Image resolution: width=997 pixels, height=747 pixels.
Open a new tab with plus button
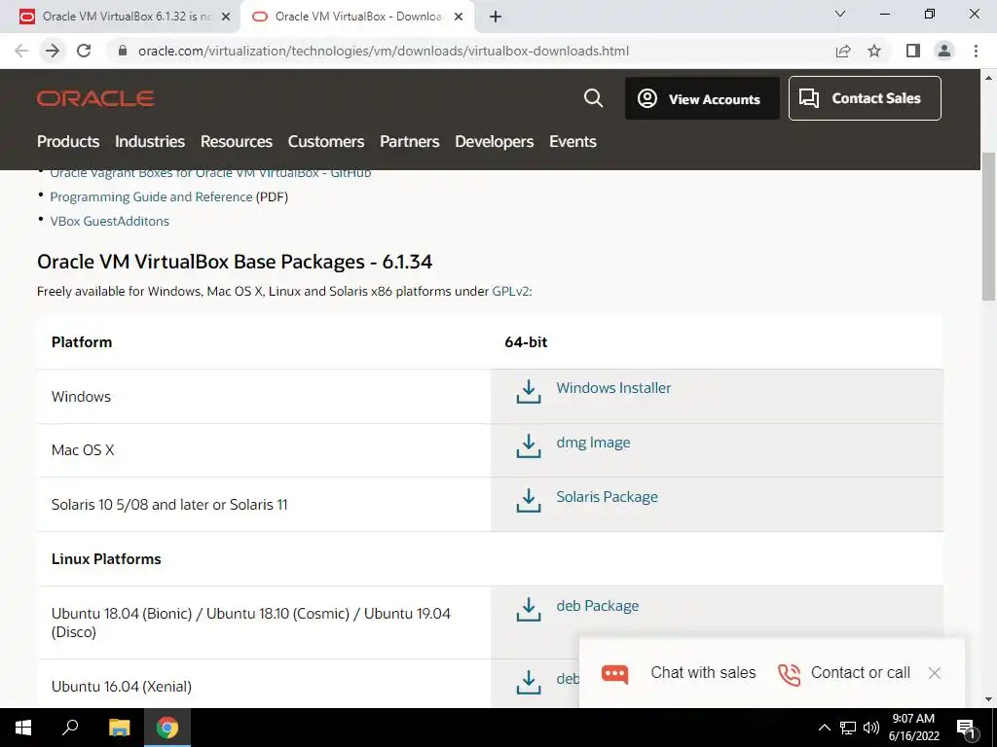[496, 17]
